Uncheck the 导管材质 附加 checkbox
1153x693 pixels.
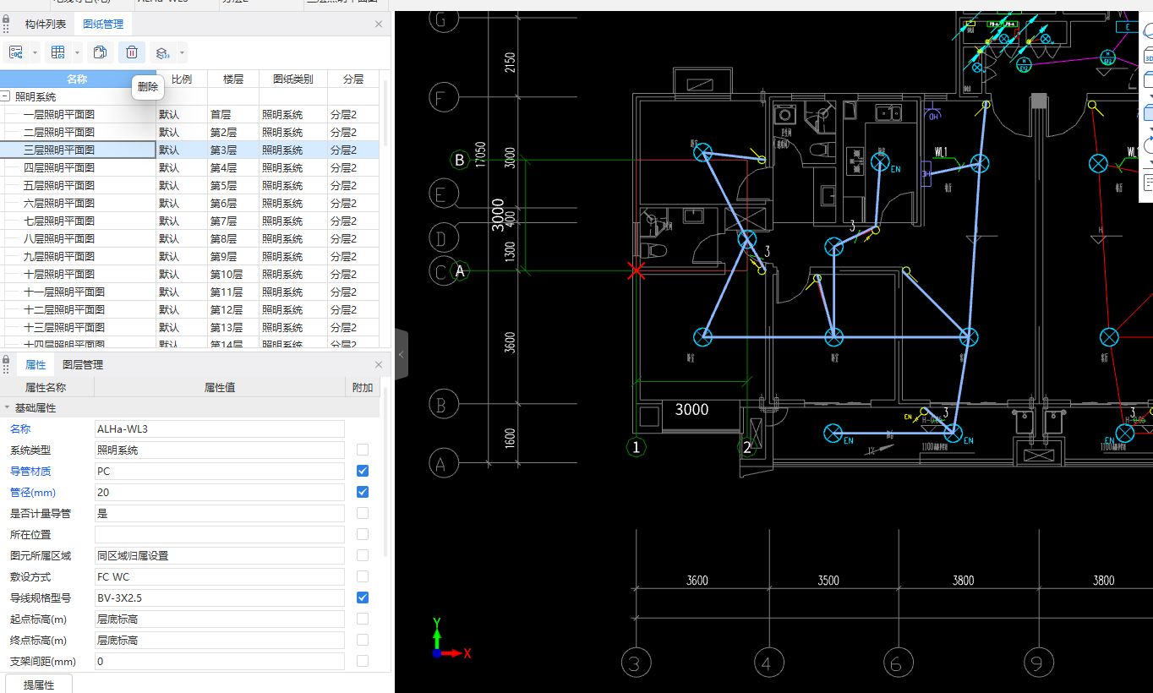tap(363, 471)
